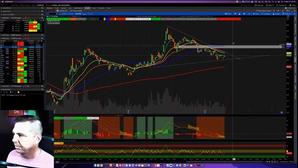Click zoom-in magnifier at chart bottom right
The image size is (298, 168).
pyautogui.click(x=272, y=161)
